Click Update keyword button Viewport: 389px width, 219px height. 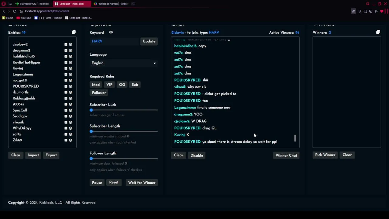coord(149,41)
